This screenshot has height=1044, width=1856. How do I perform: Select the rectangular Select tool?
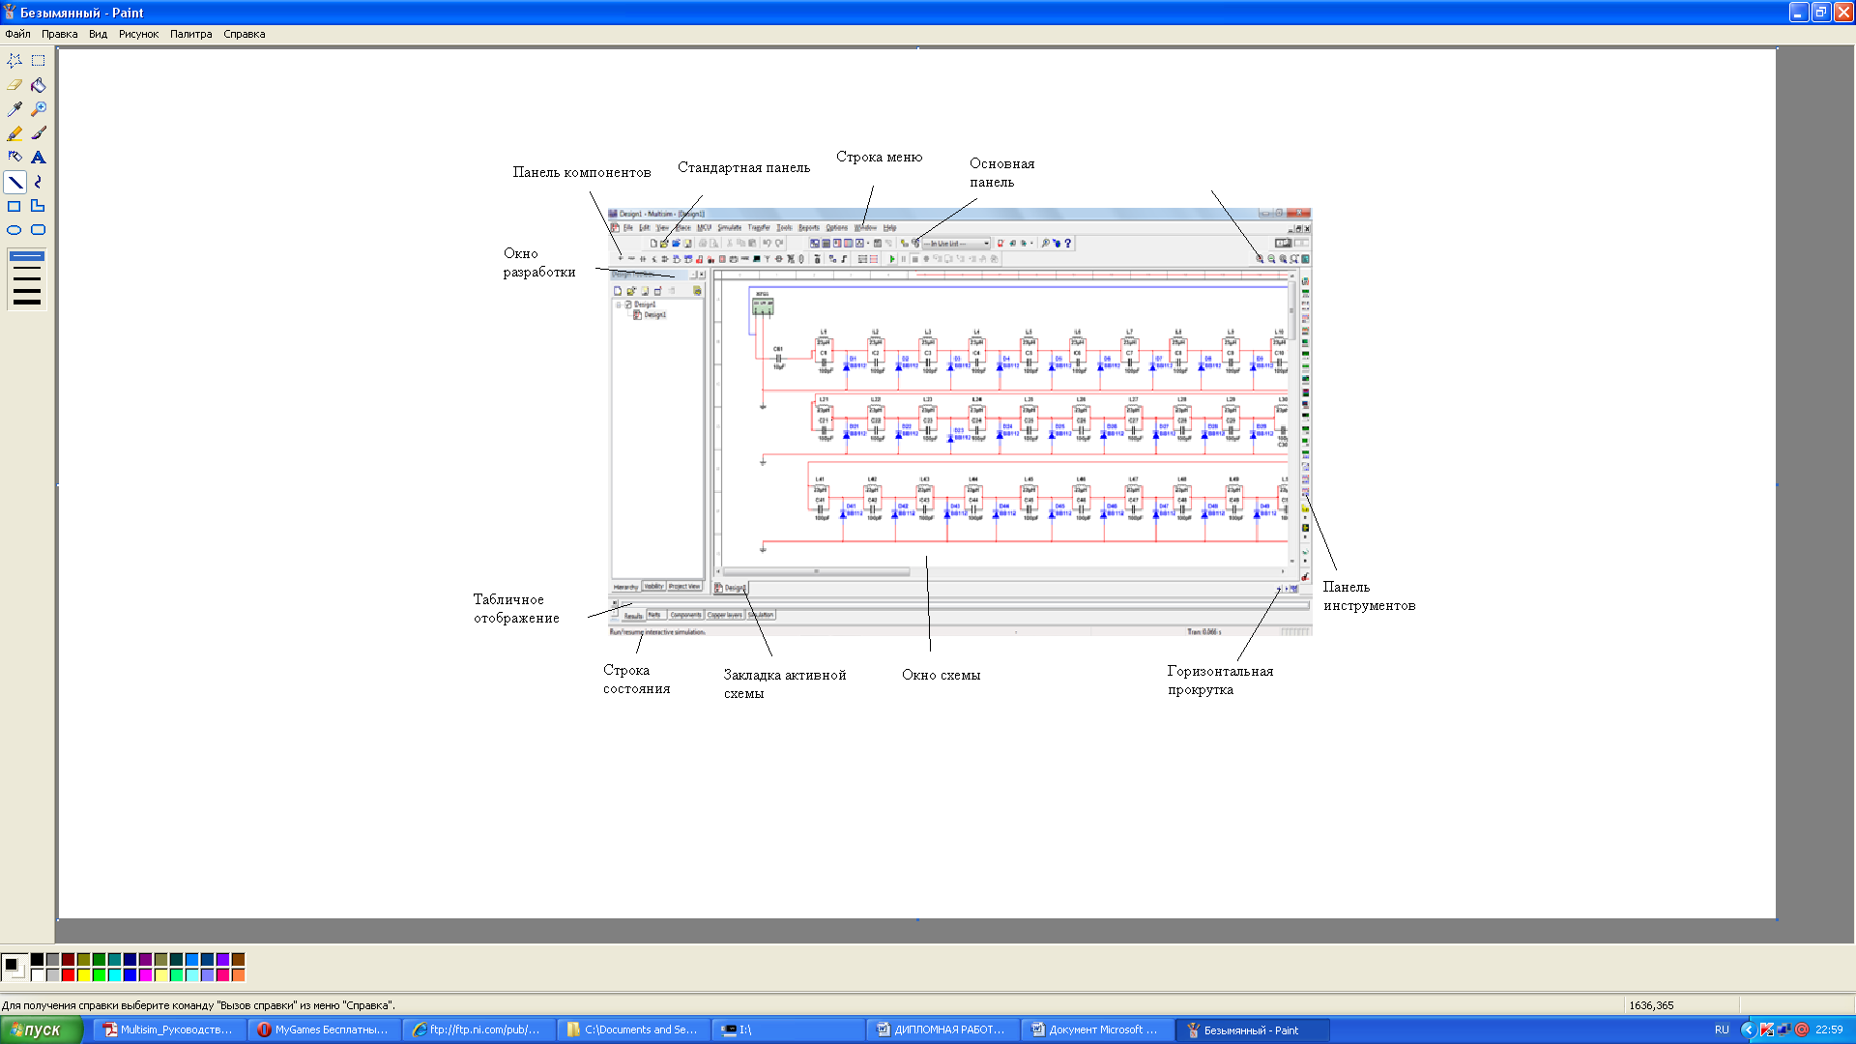tap(39, 60)
